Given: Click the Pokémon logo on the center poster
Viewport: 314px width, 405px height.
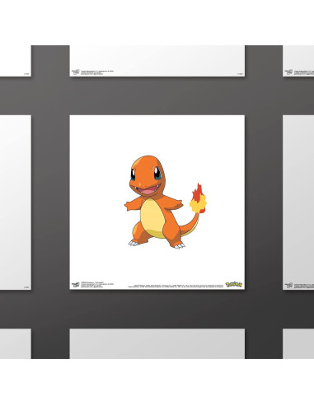Looking at the screenshot, I should tap(234, 285).
